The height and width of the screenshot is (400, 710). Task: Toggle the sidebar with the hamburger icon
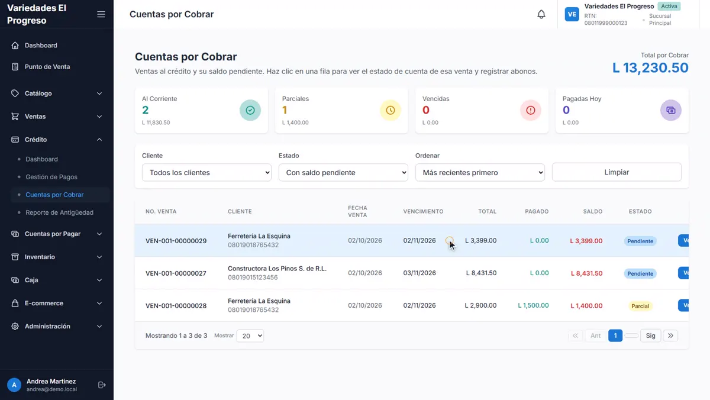tap(101, 14)
